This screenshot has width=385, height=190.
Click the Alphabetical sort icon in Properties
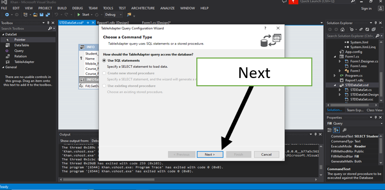(337, 130)
